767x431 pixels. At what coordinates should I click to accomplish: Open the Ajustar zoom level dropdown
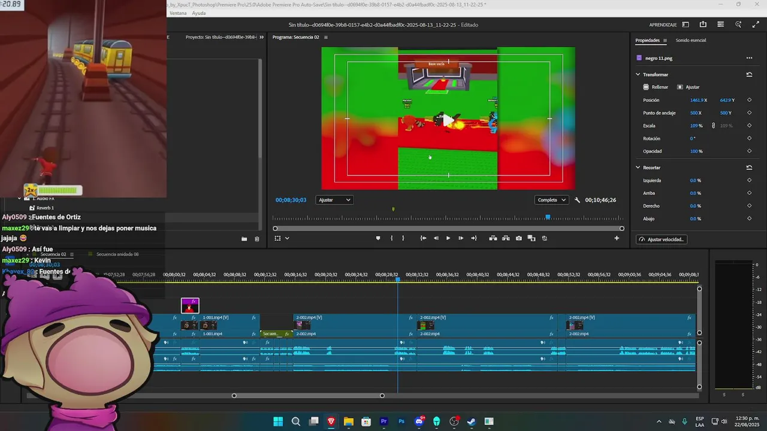click(334, 200)
